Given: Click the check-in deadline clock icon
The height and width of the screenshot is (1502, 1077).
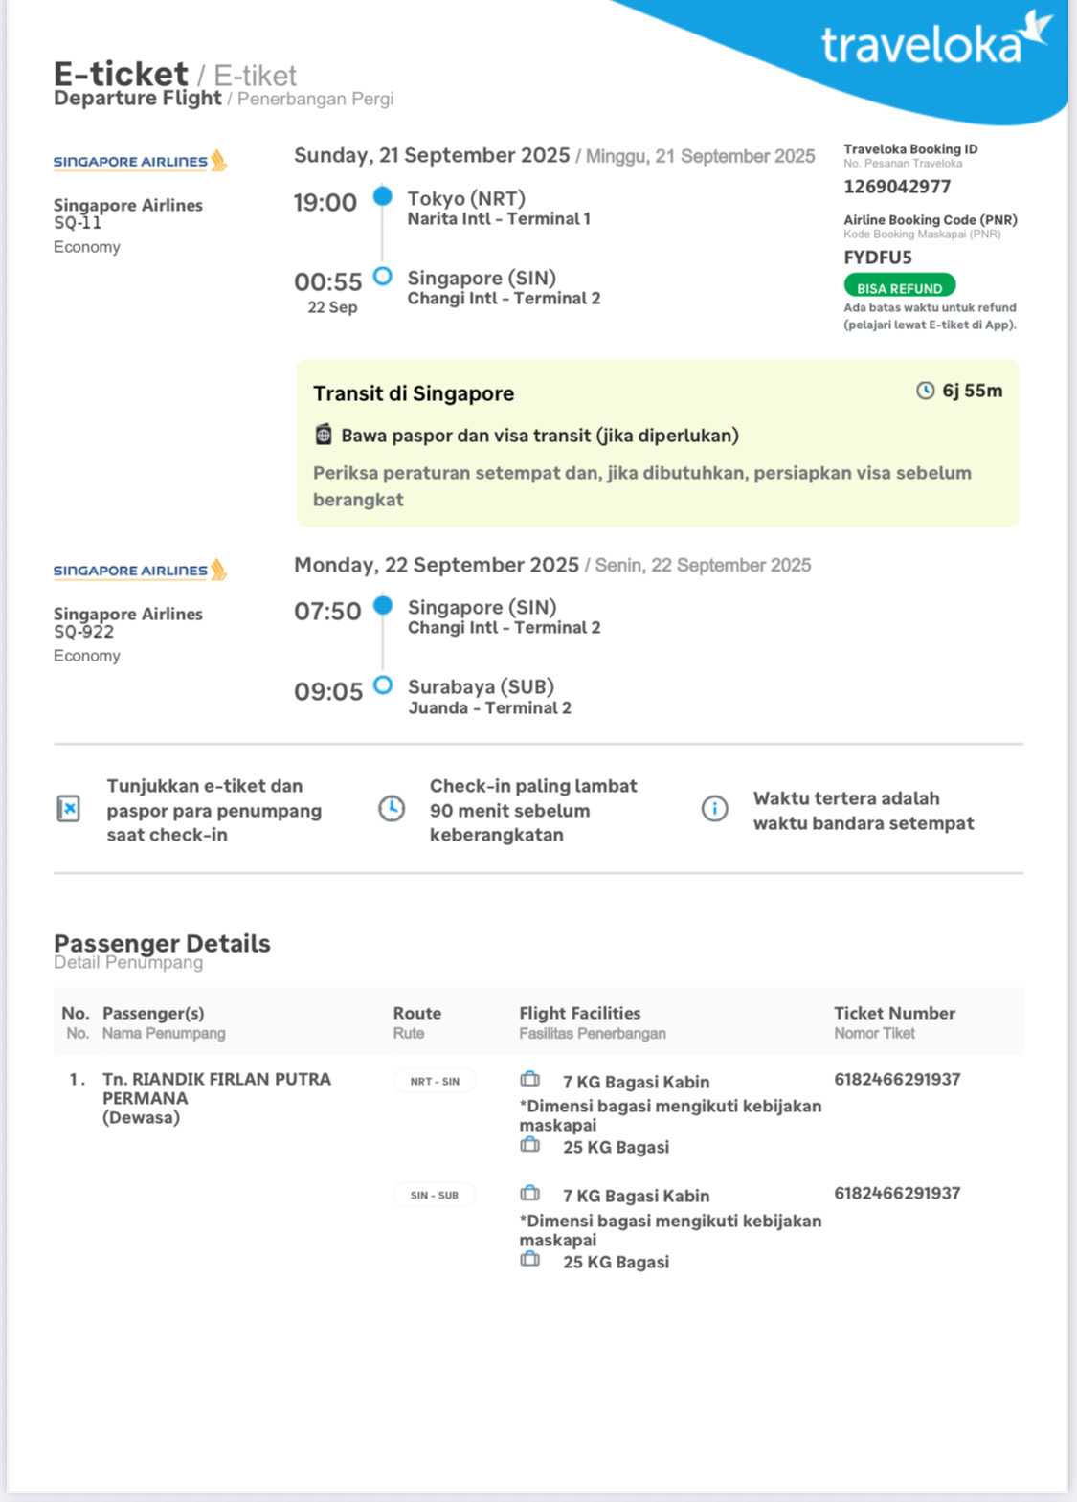Looking at the screenshot, I should [392, 809].
